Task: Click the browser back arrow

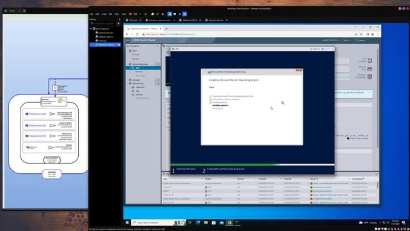Action: [127, 34]
